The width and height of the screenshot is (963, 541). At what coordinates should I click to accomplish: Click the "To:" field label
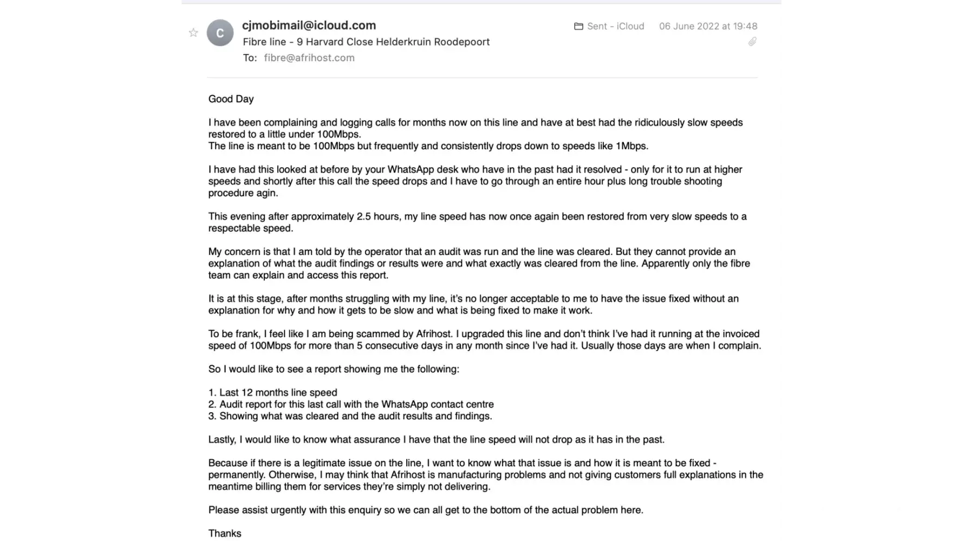pos(250,58)
